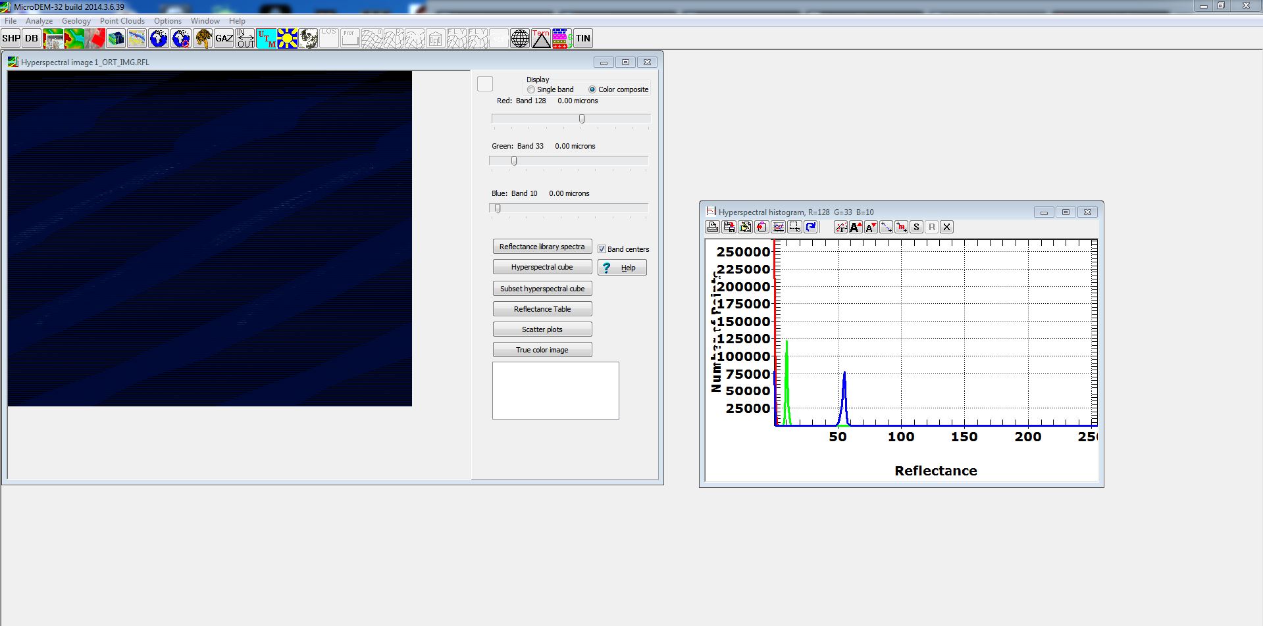Click the blue redraw arrow on histogram toolbar
The image size is (1263, 626).
click(811, 228)
